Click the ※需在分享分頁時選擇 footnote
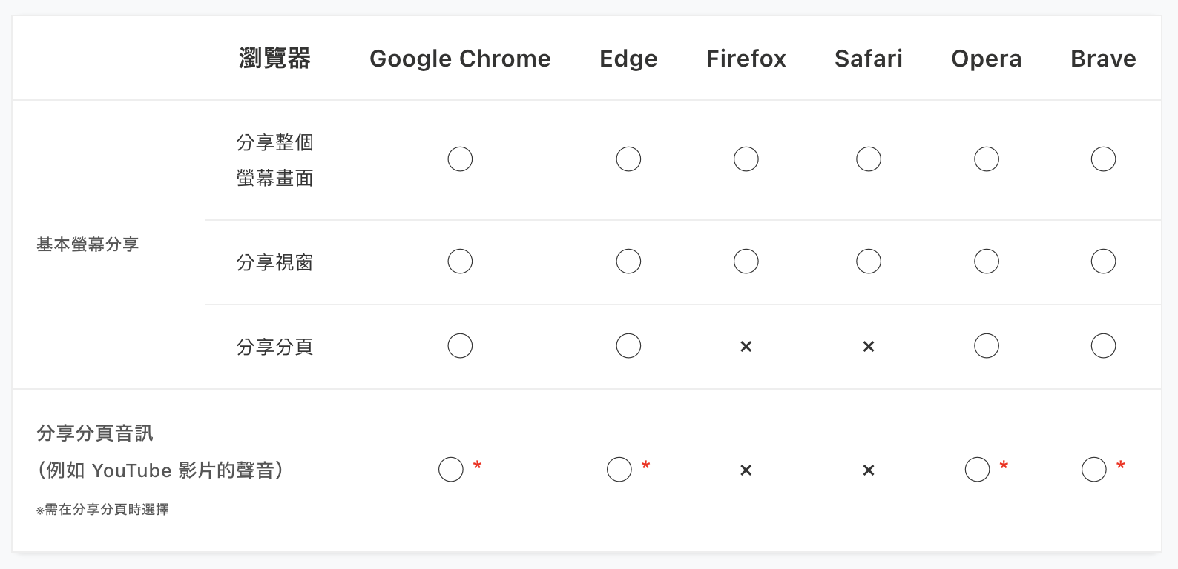 102,510
